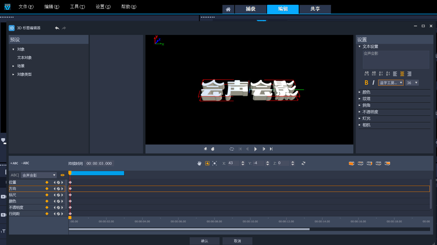Toggle italic I formatting
The height and width of the screenshot is (245, 437).
(373, 83)
